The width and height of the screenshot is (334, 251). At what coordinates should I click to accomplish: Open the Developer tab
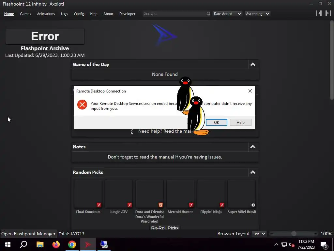(x=127, y=14)
